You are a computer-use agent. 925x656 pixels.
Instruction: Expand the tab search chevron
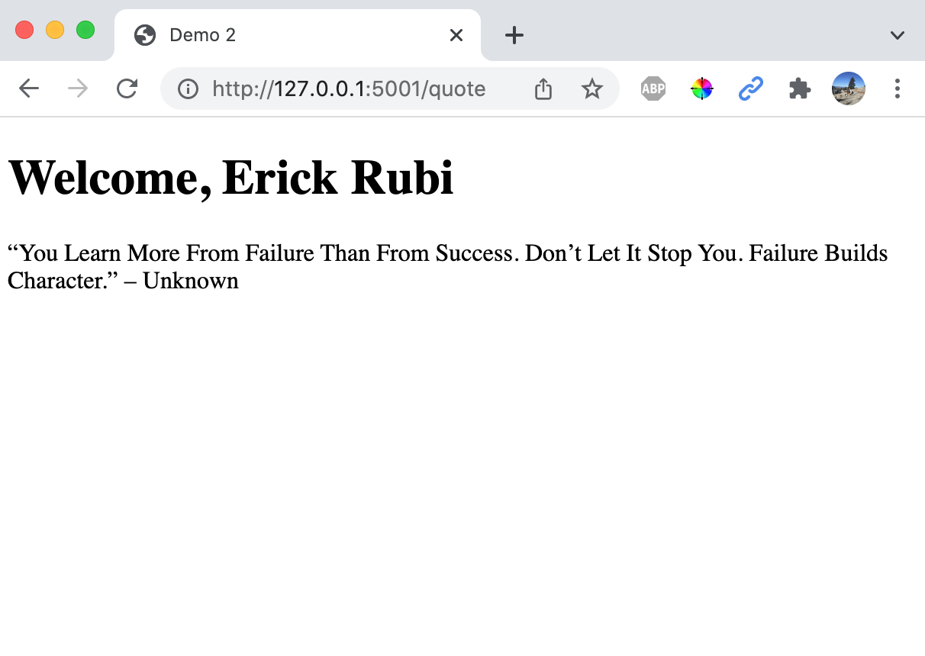pos(898,35)
